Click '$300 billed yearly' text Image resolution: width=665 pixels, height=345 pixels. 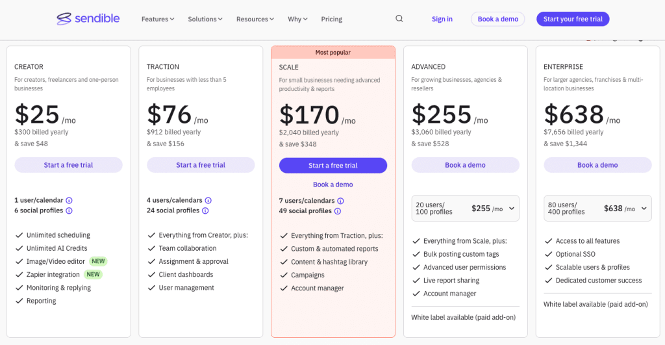41,132
